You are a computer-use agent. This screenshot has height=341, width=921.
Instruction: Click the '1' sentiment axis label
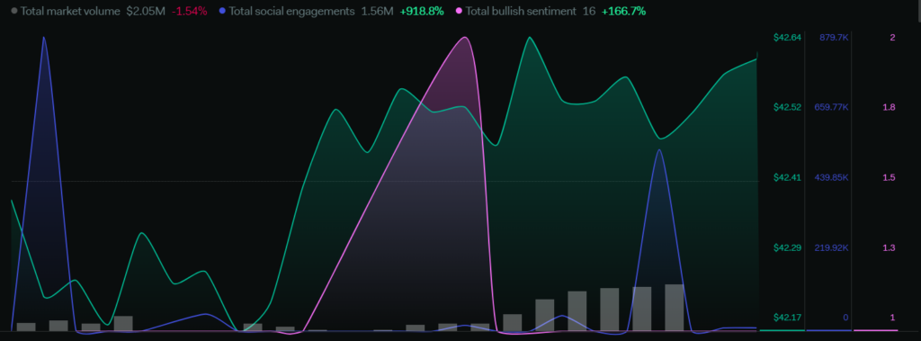coord(893,318)
